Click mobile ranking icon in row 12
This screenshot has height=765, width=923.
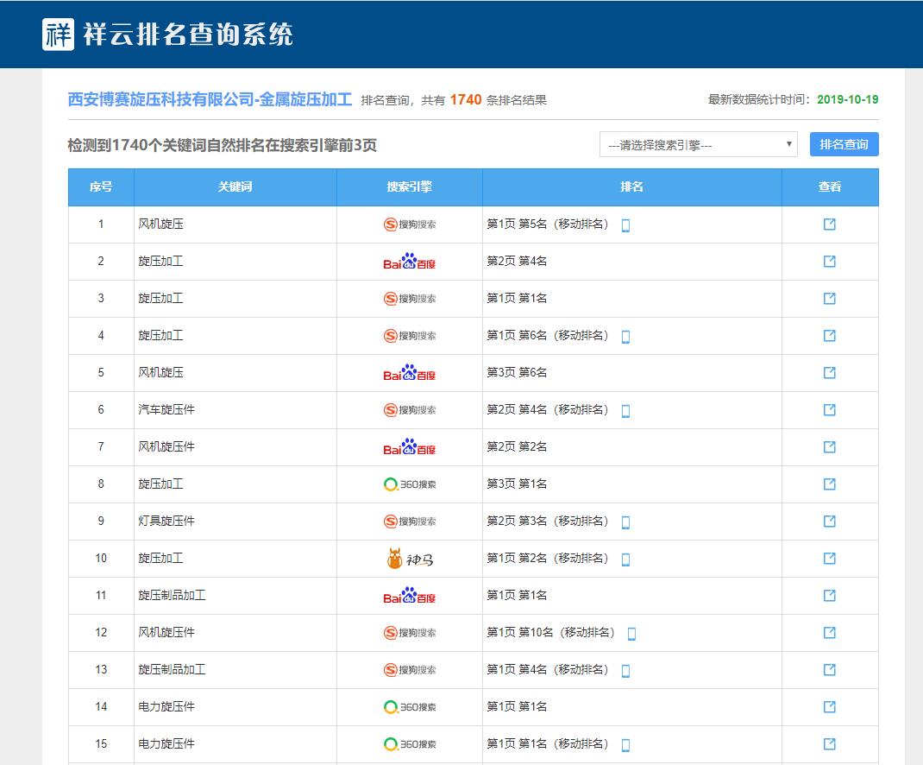[631, 634]
